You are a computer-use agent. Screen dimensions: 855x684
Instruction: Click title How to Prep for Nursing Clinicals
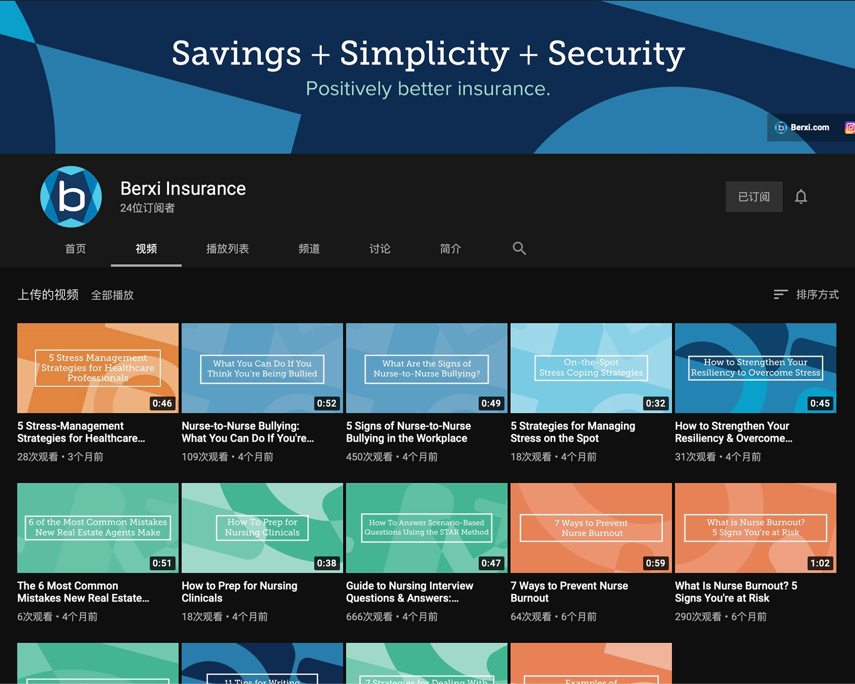point(240,592)
